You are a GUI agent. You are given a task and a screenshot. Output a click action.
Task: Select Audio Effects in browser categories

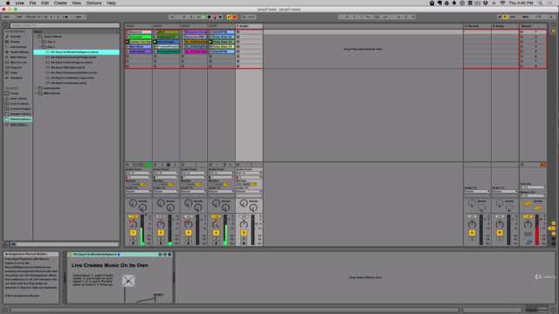(x=19, y=52)
